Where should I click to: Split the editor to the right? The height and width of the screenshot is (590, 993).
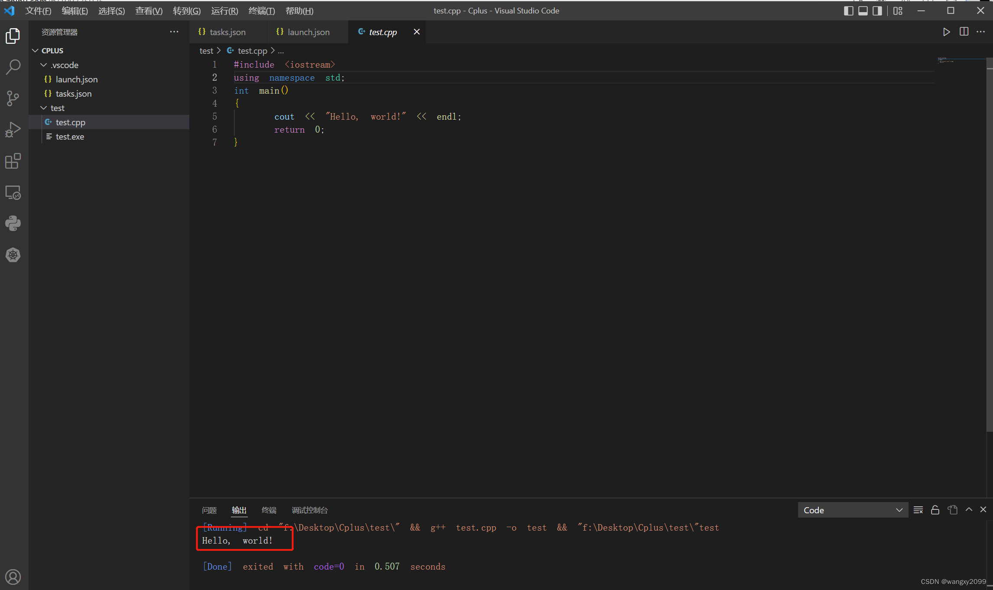(x=964, y=32)
